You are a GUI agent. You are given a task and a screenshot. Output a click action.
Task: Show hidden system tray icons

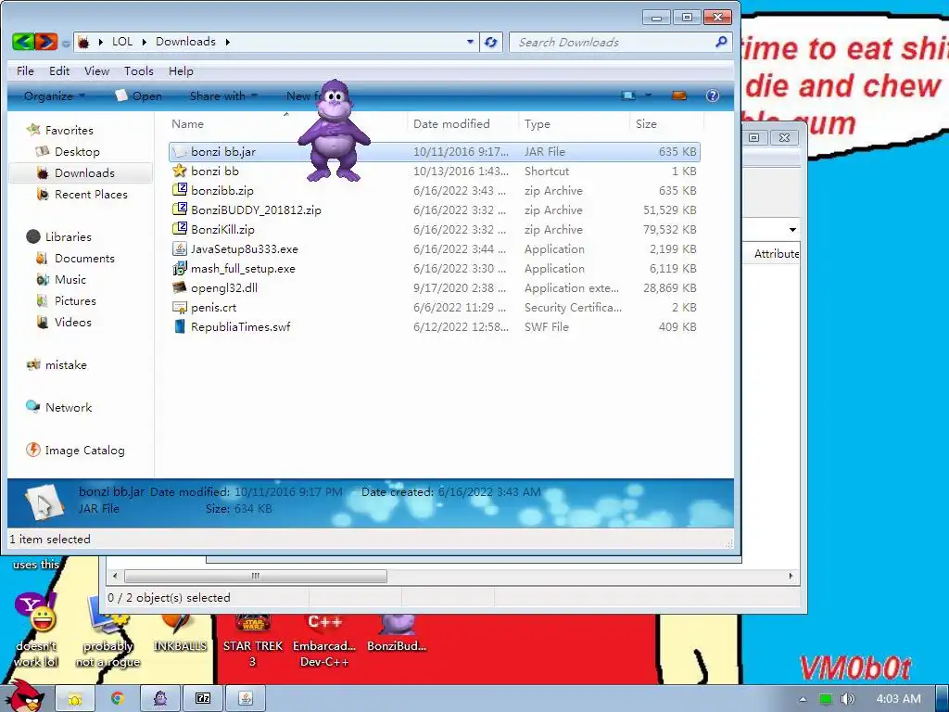click(x=803, y=699)
